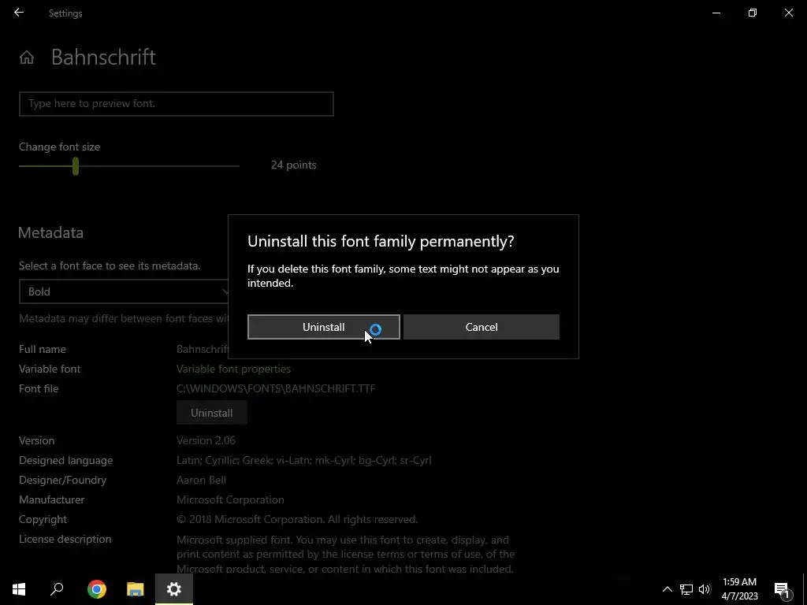Viewport: 807px width, 605px height.
Task: Minimize the Settings window
Action: (716, 13)
